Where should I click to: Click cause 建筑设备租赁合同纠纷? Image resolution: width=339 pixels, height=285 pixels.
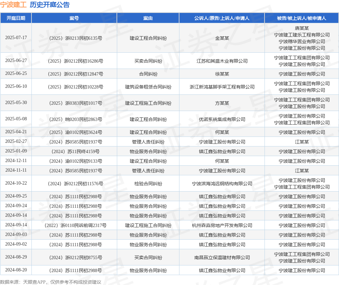[148, 87]
